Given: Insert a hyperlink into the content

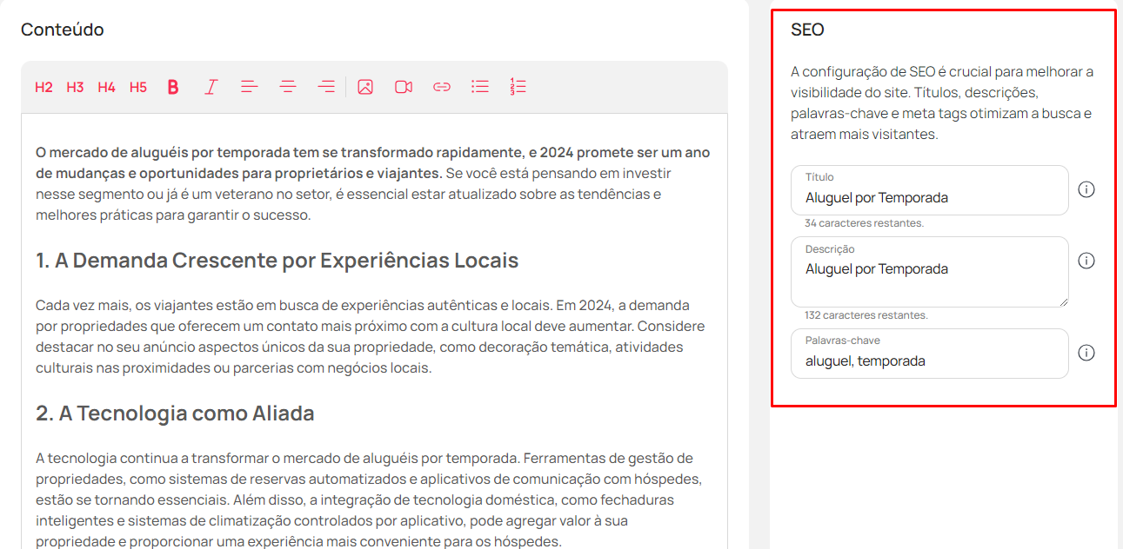Looking at the screenshot, I should [442, 87].
